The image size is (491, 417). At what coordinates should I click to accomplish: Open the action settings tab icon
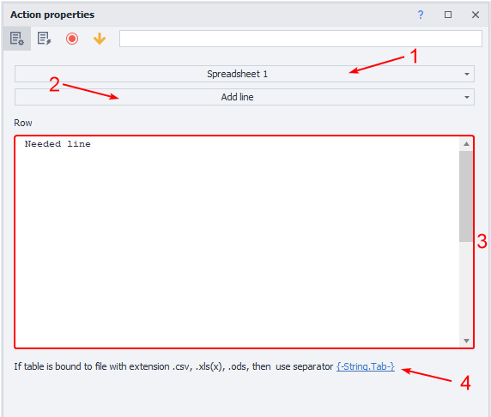tap(16, 39)
